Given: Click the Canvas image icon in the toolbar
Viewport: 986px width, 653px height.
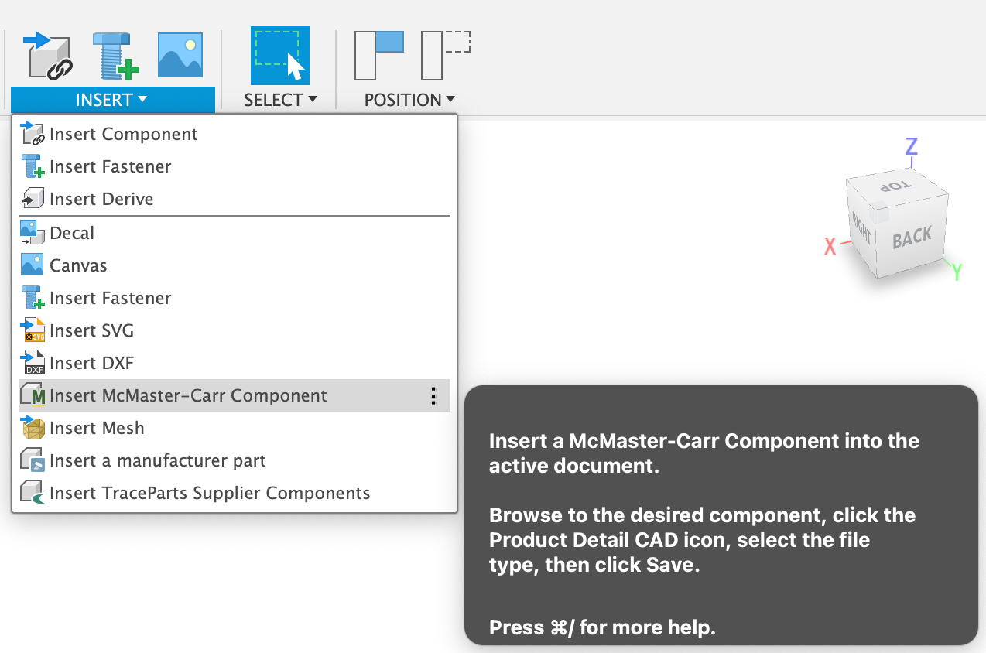Looking at the screenshot, I should pos(180,55).
